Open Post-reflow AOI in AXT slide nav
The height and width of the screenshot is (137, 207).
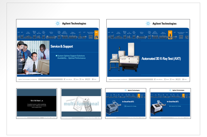pos(149,35)
